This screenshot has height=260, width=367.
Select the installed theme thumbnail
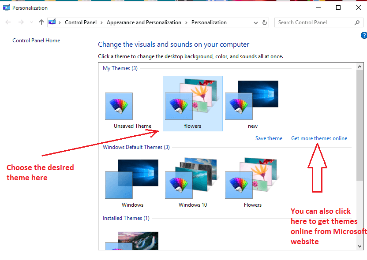tap(132, 241)
